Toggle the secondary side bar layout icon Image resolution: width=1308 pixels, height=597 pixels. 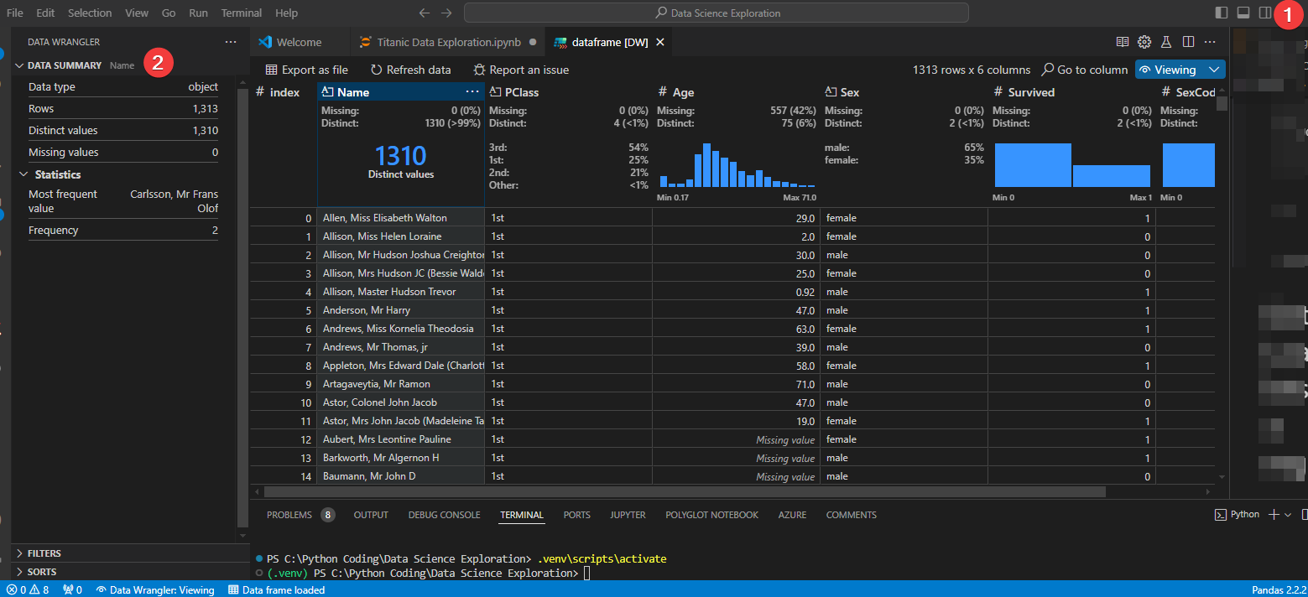(1265, 13)
